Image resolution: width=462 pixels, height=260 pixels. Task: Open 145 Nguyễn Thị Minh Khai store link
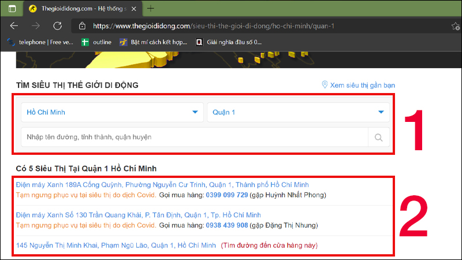coord(116,246)
